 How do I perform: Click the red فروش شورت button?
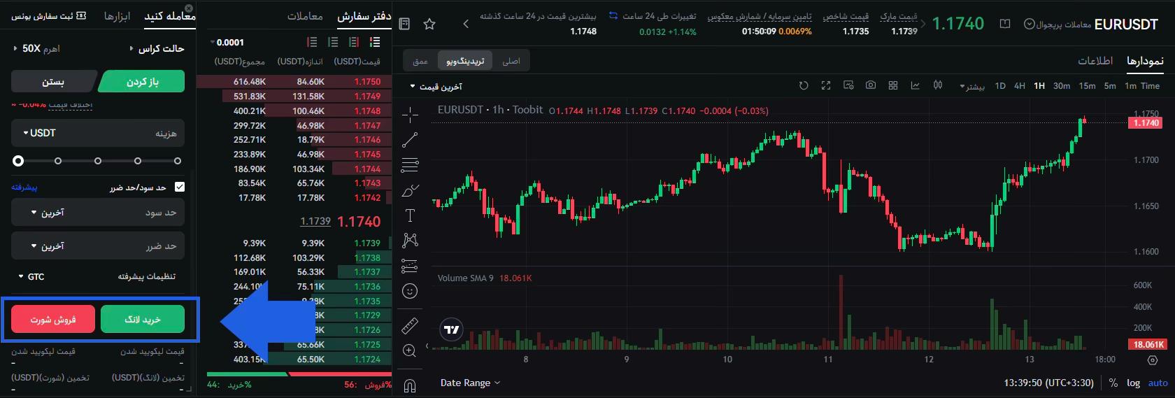pyautogui.click(x=53, y=319)
